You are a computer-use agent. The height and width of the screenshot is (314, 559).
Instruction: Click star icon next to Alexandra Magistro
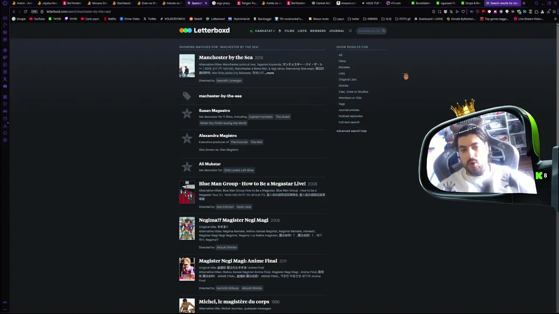tap(187, 139)
